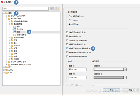The width and height of the screenshot is (140, 95).
Task: Select the 作为点 (P) radio option
Action: pyautogui.click(x=69, y=20)
